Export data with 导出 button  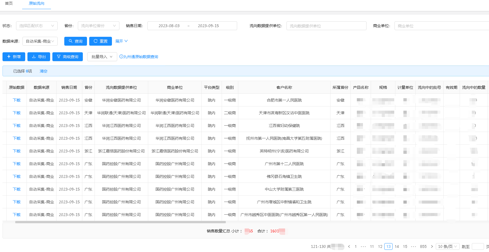point(39,57)
